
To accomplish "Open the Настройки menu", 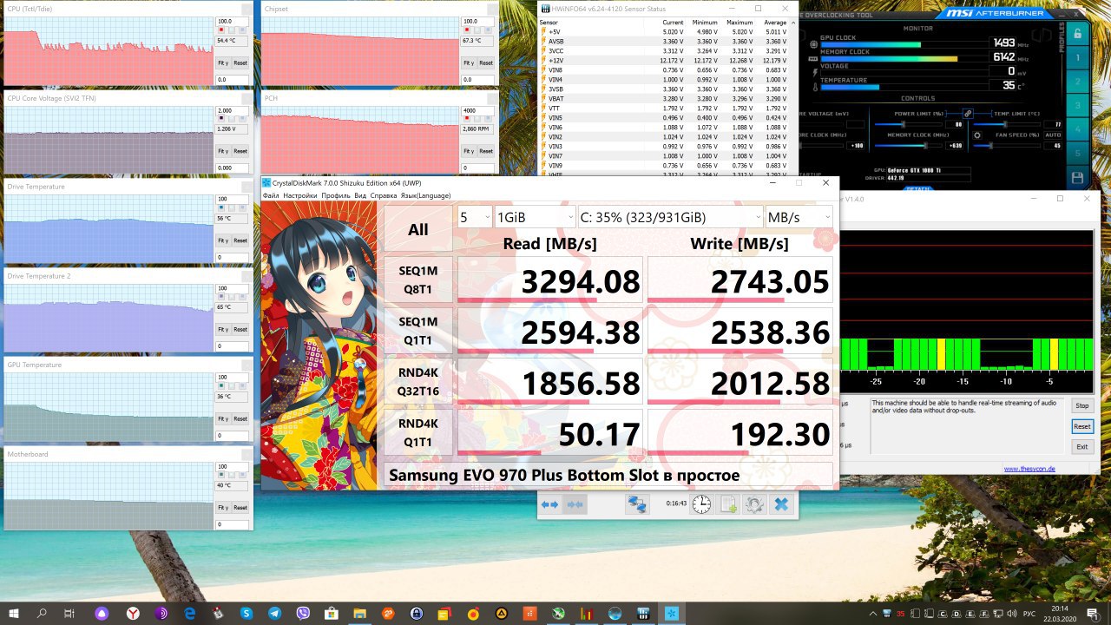I will [x=300, y=195].
